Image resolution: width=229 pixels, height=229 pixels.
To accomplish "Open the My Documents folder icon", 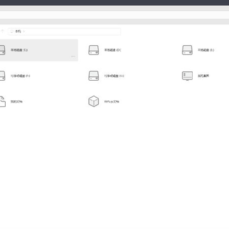I will click(x=3, y=102).
